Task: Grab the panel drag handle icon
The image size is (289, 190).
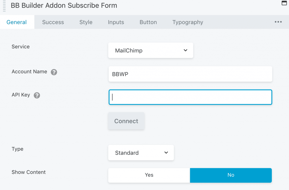Action: [x=4, y=6]
